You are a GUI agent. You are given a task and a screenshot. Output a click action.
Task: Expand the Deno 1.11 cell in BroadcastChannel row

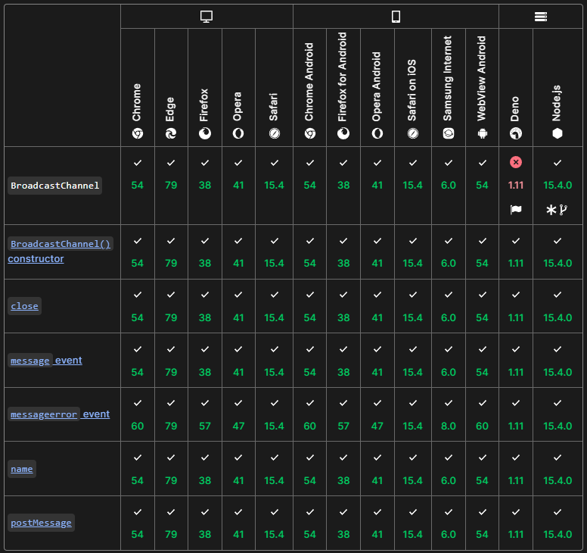pos(516,186)
